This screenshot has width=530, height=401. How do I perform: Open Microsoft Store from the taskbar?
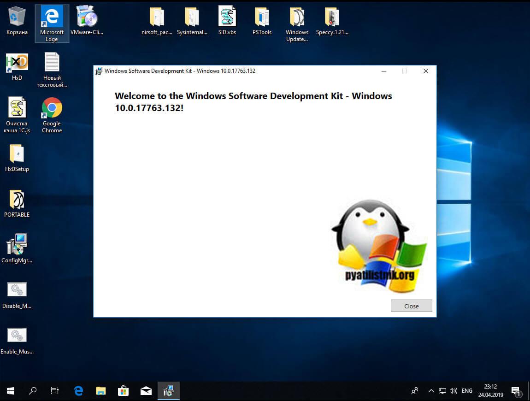(124, 391)
